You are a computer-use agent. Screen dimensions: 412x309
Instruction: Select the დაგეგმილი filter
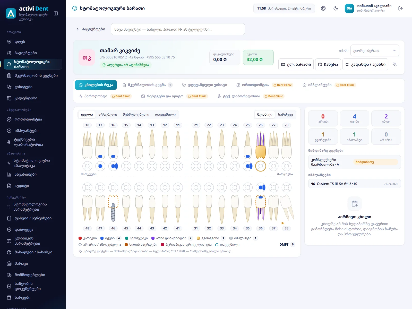pyautogui.click(x=165, y=115)
